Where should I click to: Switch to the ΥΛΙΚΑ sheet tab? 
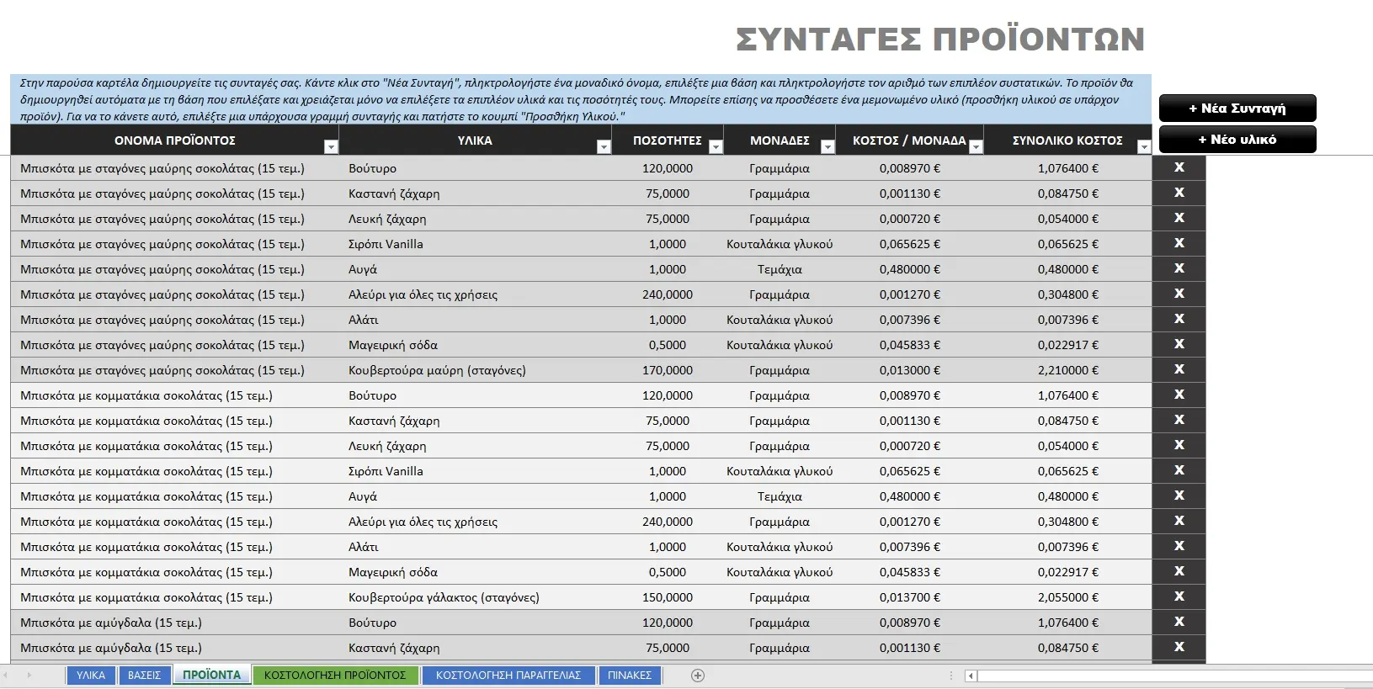coord(91,676)
